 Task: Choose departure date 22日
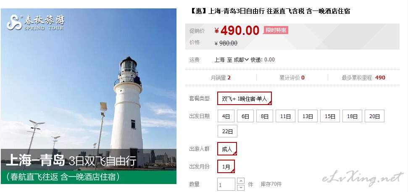point(227,131)
